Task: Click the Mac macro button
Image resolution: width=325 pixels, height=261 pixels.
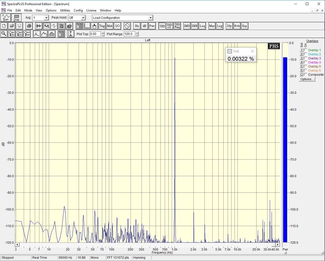Action: point(212,26)
